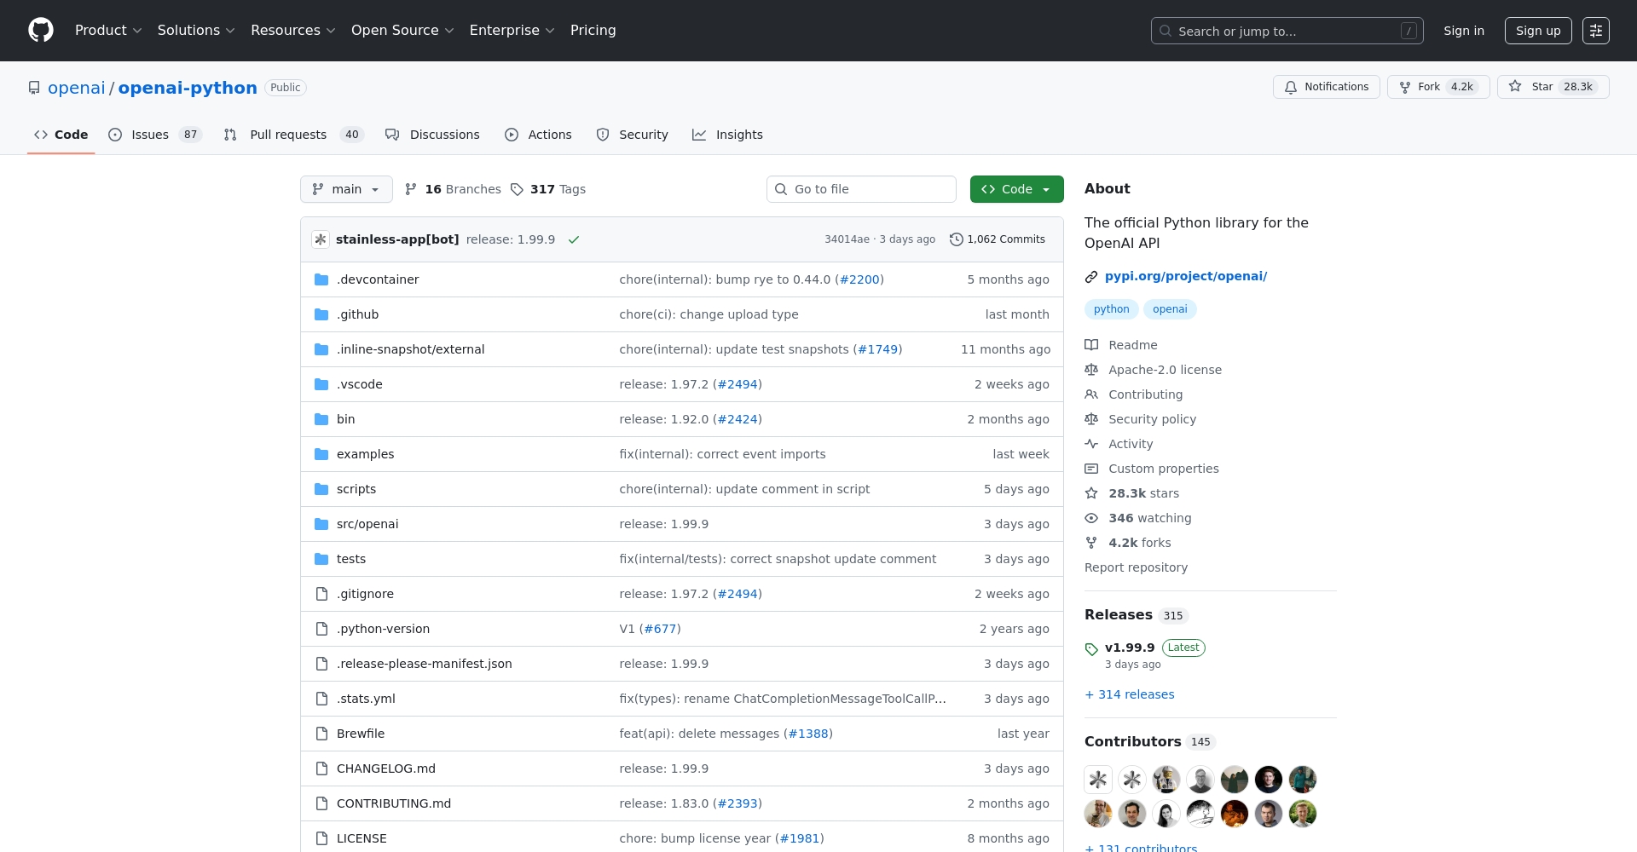Viewport: 1637px width, 852px height.
Task: Click the file icon of Brewfile
Action: point(321,734)
